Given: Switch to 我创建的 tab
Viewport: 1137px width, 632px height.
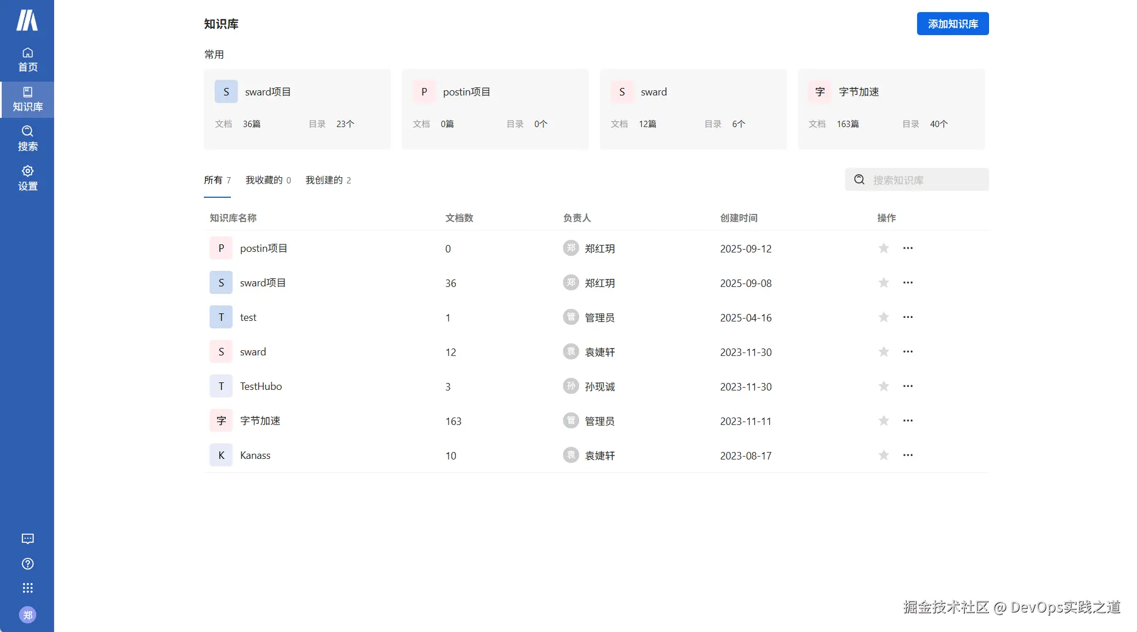Looking at the screenshot, I should click(x=328, y=180).
